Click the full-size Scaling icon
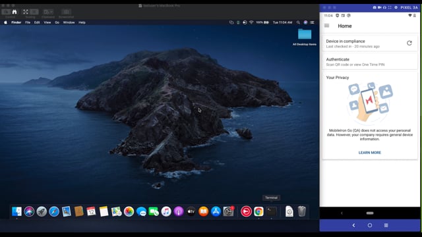 tap(34, 12)
